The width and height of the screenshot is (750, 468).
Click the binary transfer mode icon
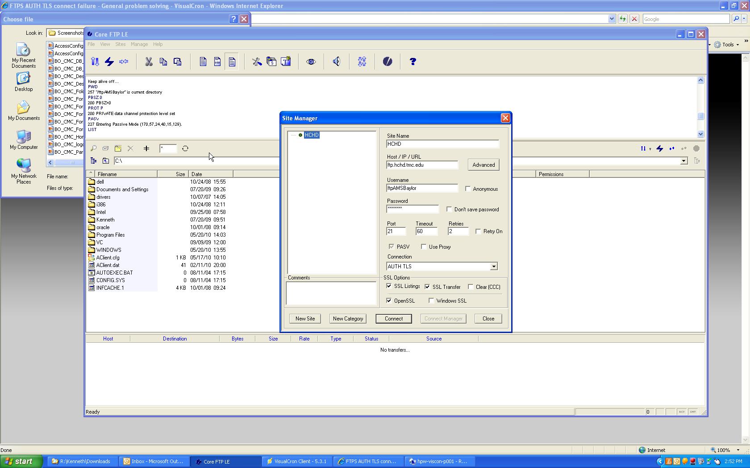point(217,62)
